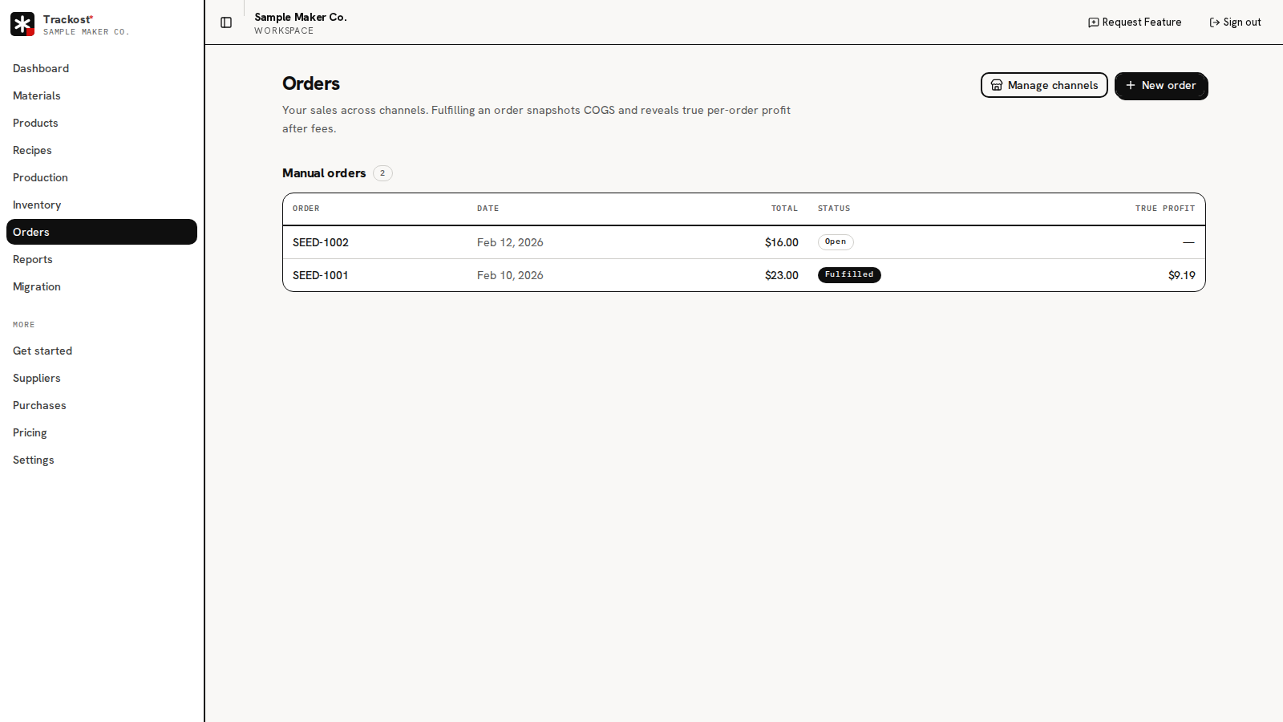The width and height of the screenshot is (1283, 722).
Task: Navigate to Recipes
Action: (101, 150)
